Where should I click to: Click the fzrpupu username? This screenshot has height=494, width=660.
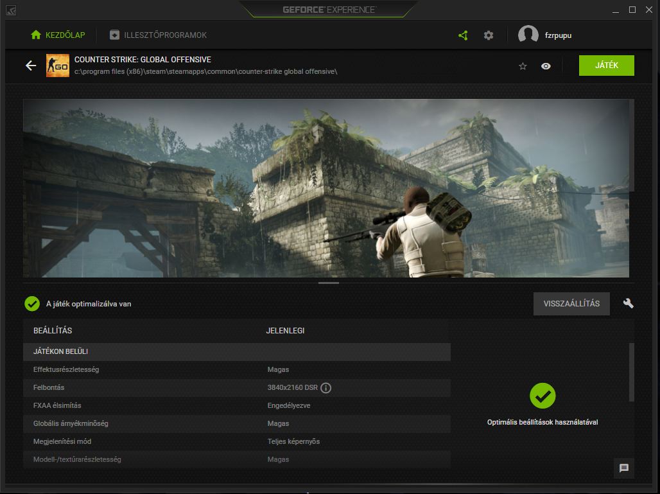(x=558, y=35)
